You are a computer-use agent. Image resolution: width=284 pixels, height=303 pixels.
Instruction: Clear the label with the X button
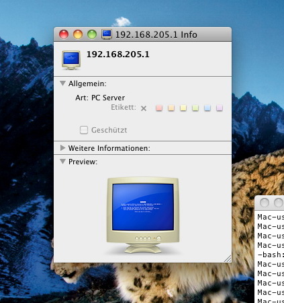pos(144,108)
